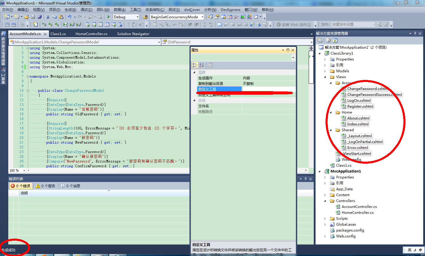Click Refresh icon in Solution Explorer toolbar
The width and height of the screenshot is (425, 256).
pos(335,40)
